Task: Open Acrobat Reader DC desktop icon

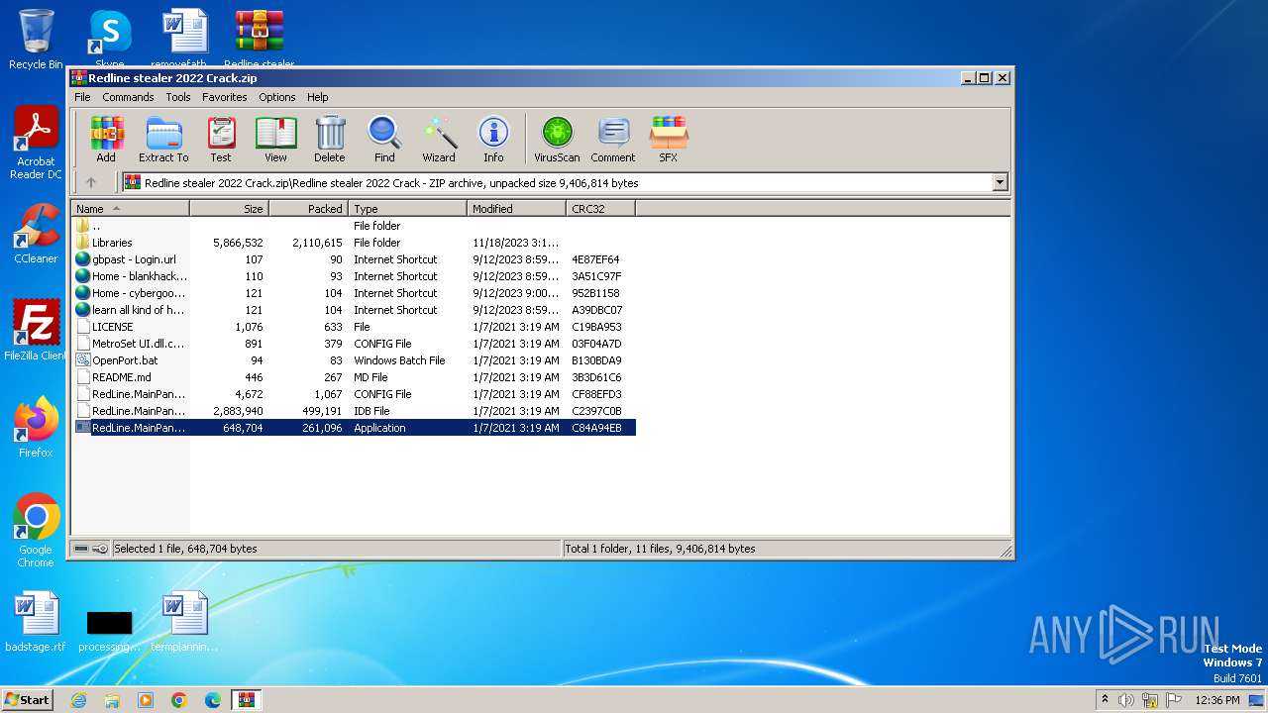Action: coord(36,144)
